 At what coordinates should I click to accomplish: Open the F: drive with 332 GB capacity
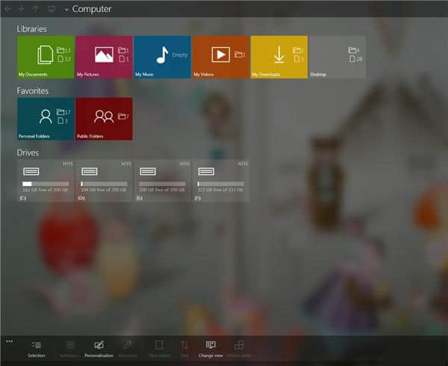click(x=220, y=181)
